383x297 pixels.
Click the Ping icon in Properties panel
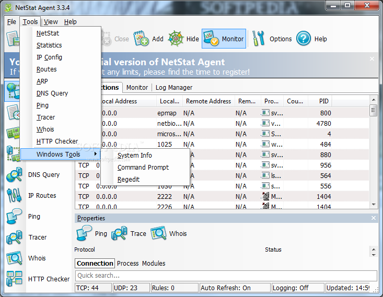tap(84, 233)
